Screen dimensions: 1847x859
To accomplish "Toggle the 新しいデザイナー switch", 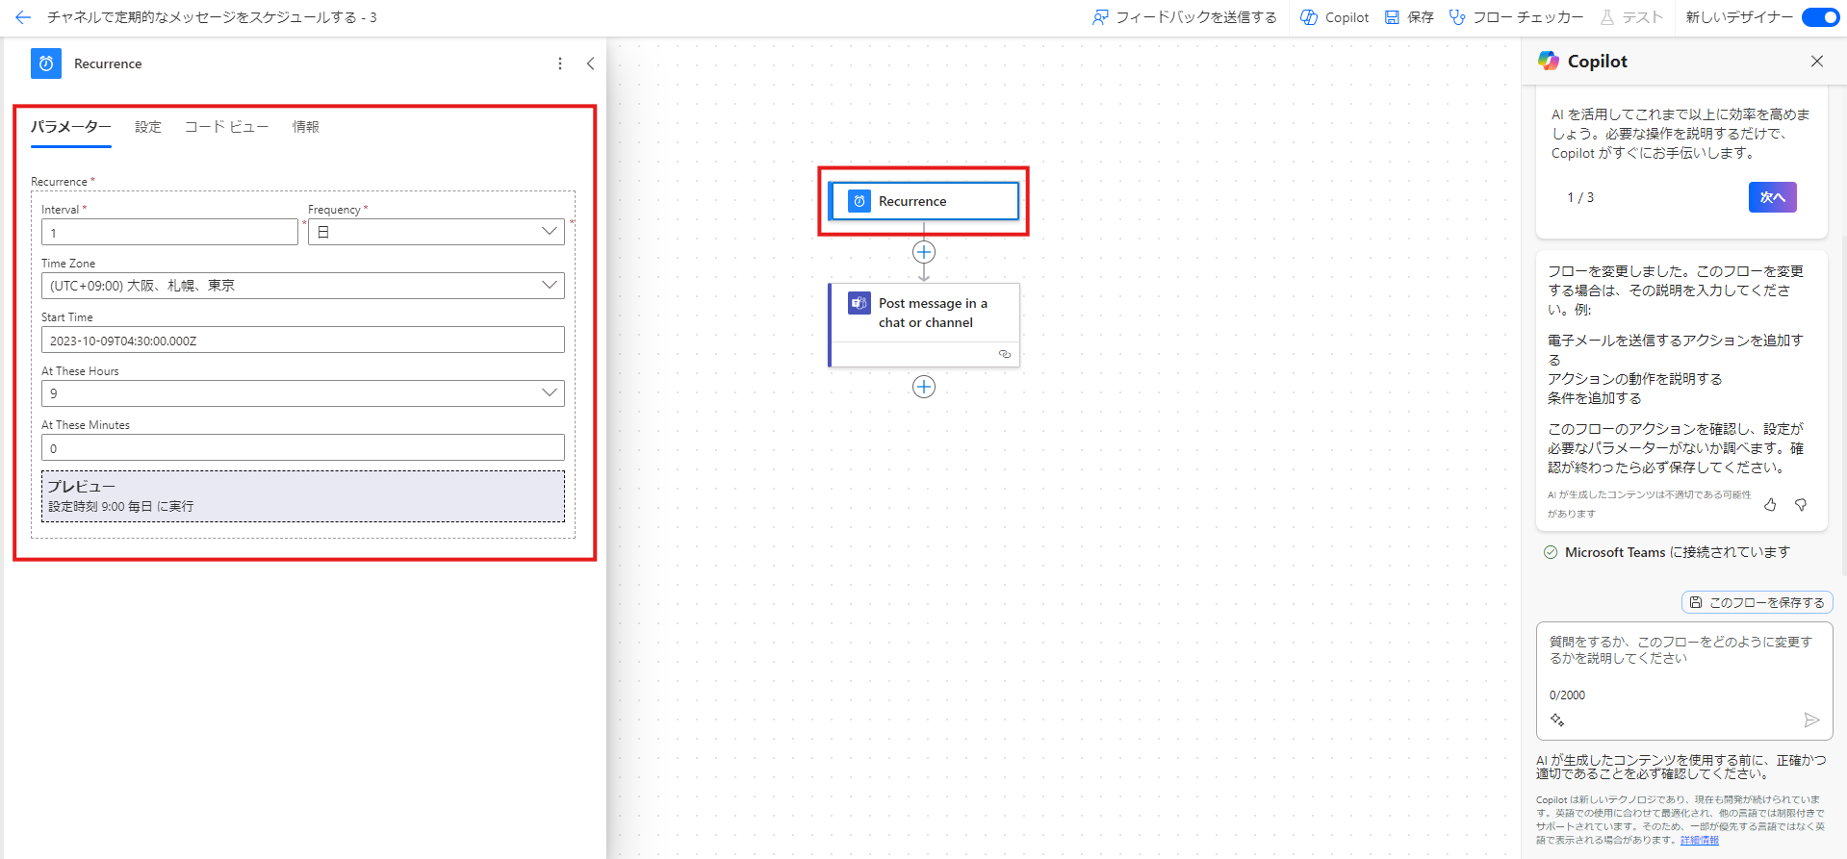I will 1820,17.
